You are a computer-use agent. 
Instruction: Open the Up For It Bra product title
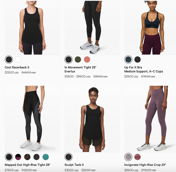(144, 69)
